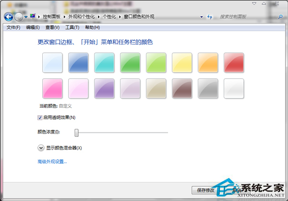This screenshot has width=288, height=201.
Task: Open the 文件(F) menu
Action: pos(13,27)
